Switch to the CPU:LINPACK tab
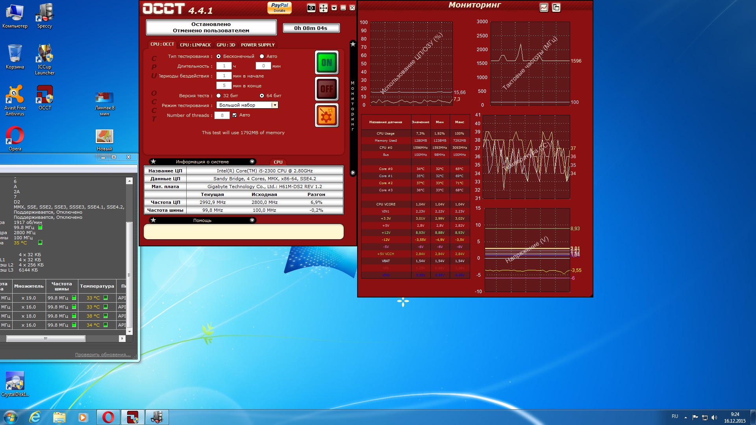 pyautogui.click(x=195, y=45)
